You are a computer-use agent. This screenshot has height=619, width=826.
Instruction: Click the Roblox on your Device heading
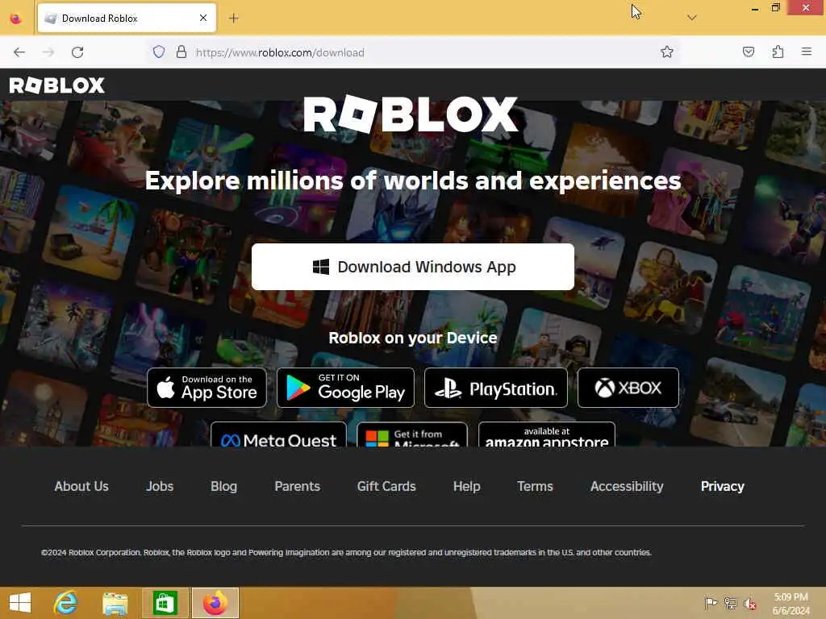click(412, 338)
